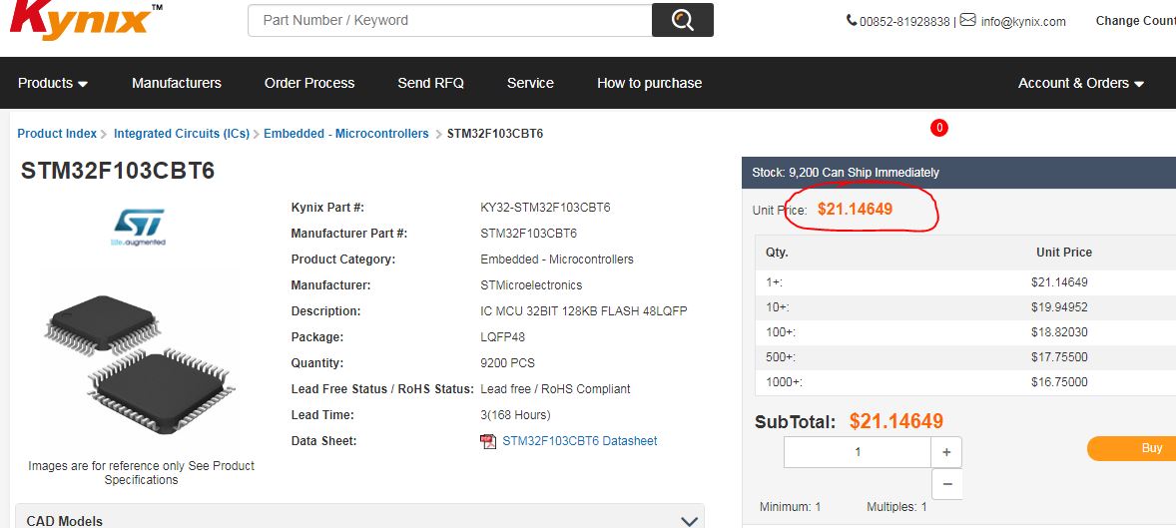1176x528 pixels.
Task: Click the Lead free / RoHS Compliant value
Action: pos(555,389)
